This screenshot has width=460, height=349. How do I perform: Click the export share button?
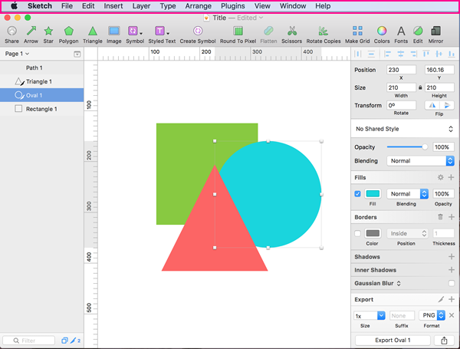coord(444,341)
